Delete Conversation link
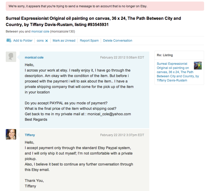This screenshot has width=208, height=191. click(x=118, y=41)
